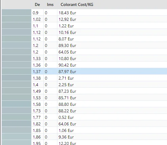
Task: Select the cost cell 1,22 Eur
Action: [x=66, y=26]
